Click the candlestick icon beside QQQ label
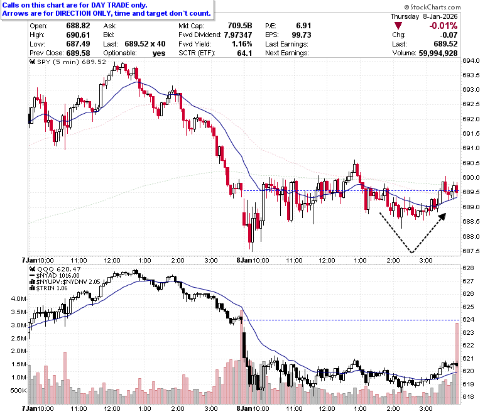 point(33,269)
